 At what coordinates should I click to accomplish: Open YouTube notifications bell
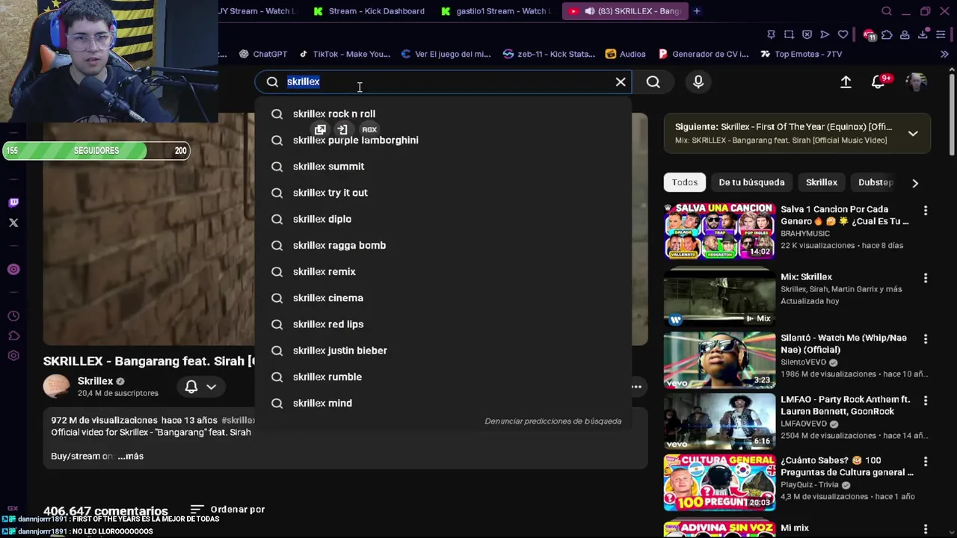tap(878, 82)
